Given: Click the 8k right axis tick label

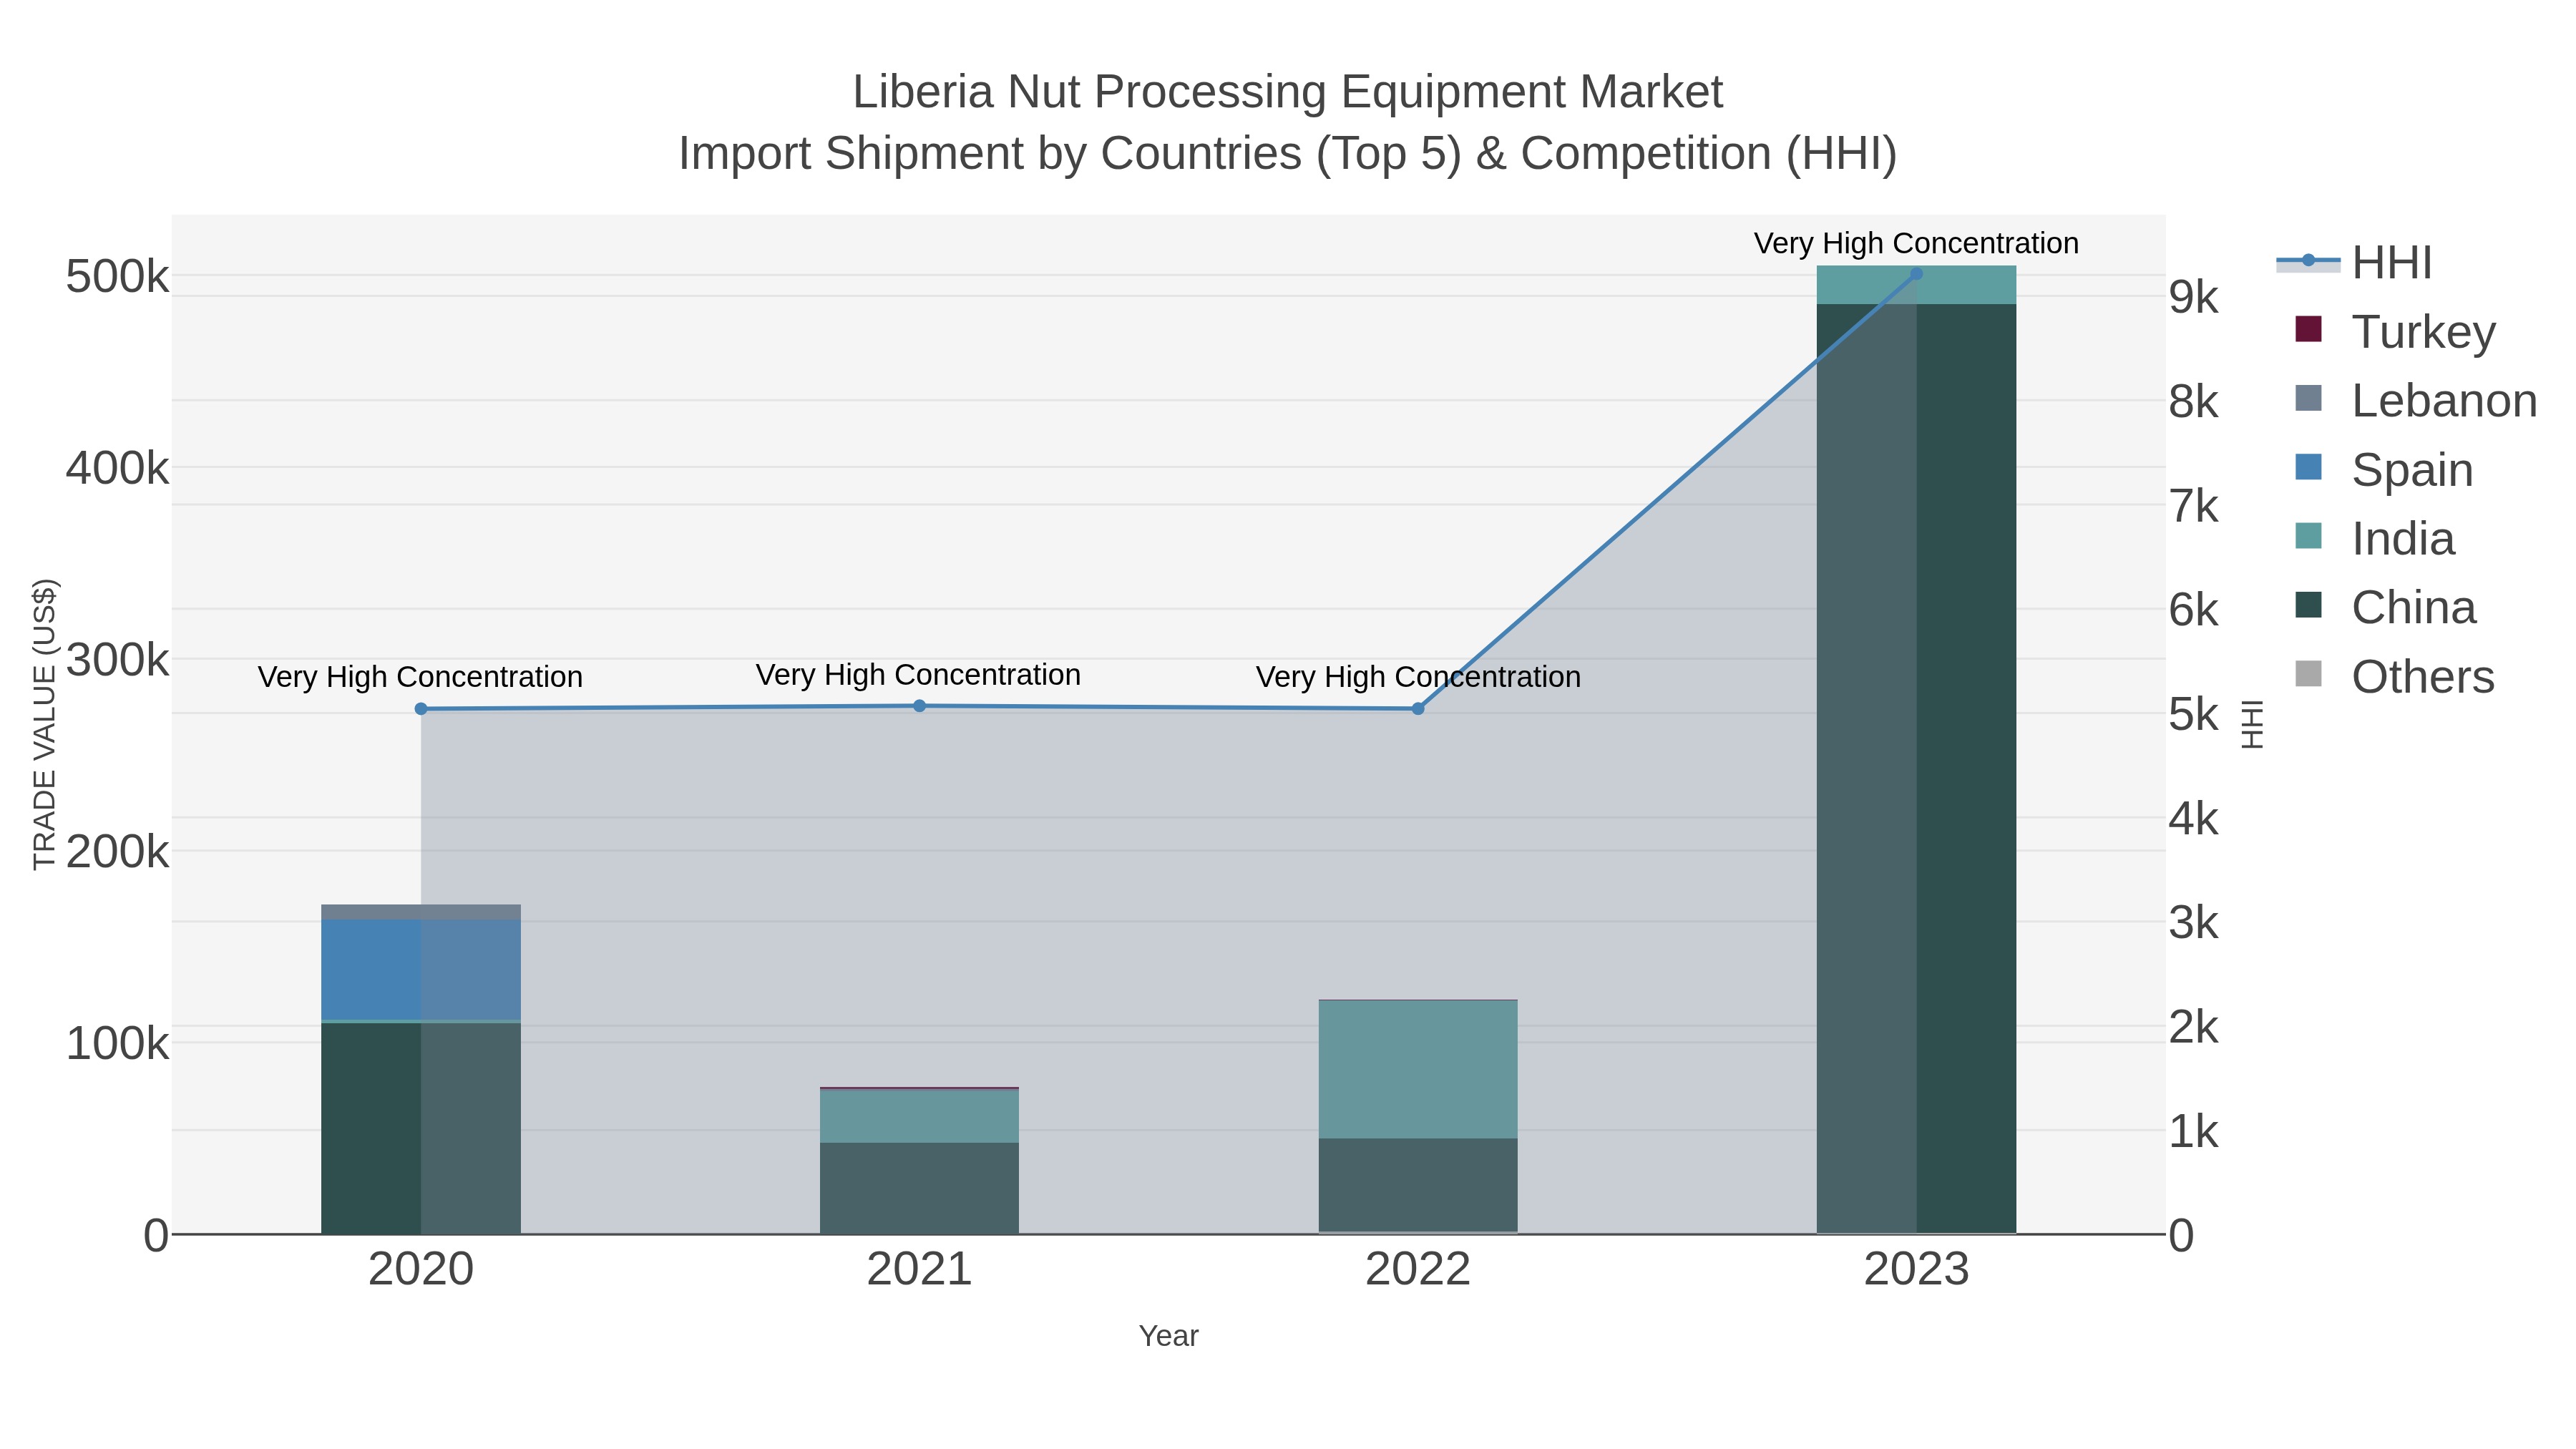Looking at the screenshot, I should pyautogui.click(x=2194, y=402).
